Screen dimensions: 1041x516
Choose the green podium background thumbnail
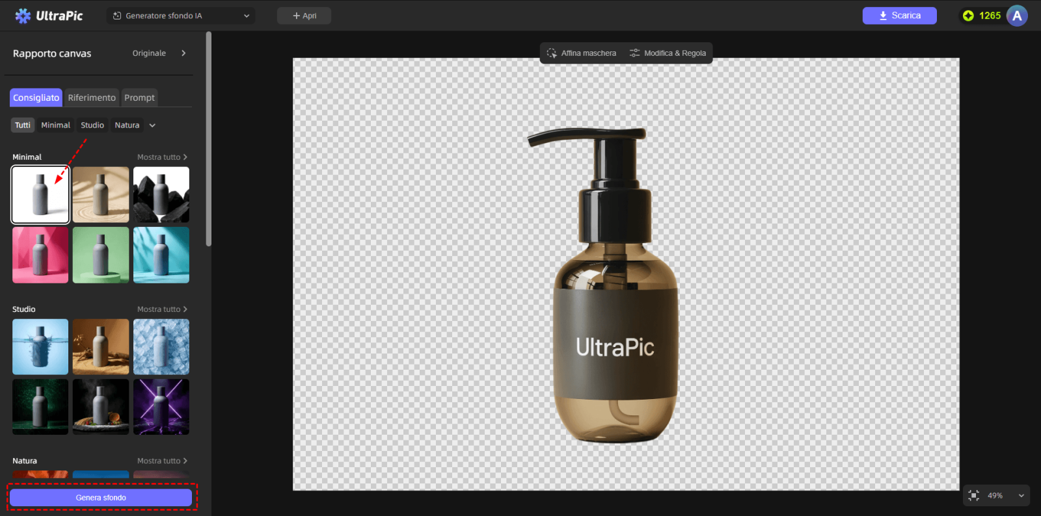(x=101, y=255)
